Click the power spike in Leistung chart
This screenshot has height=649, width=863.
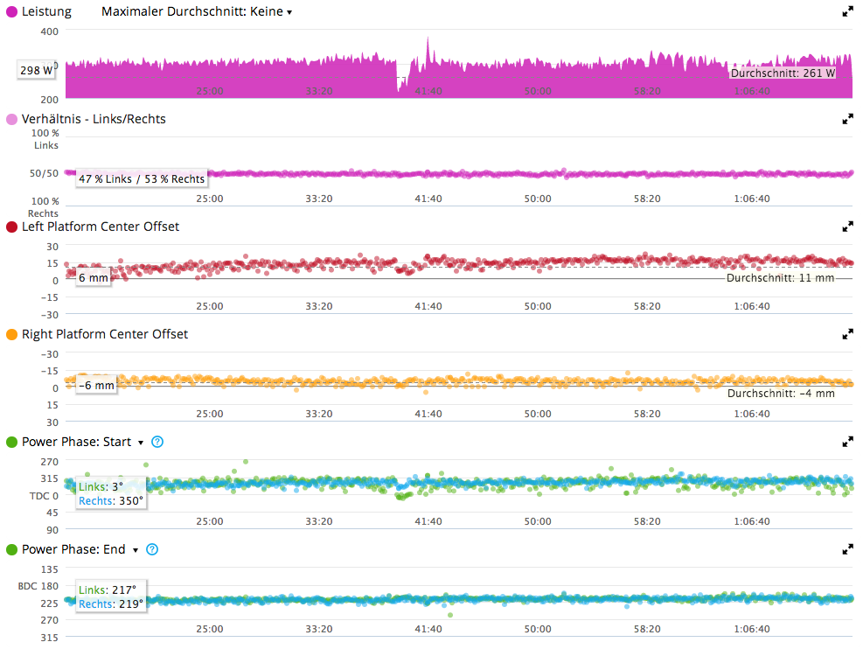428,42
